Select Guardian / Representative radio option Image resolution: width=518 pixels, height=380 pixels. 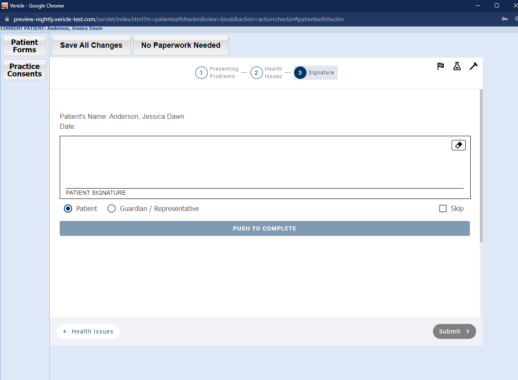[112, 208]
